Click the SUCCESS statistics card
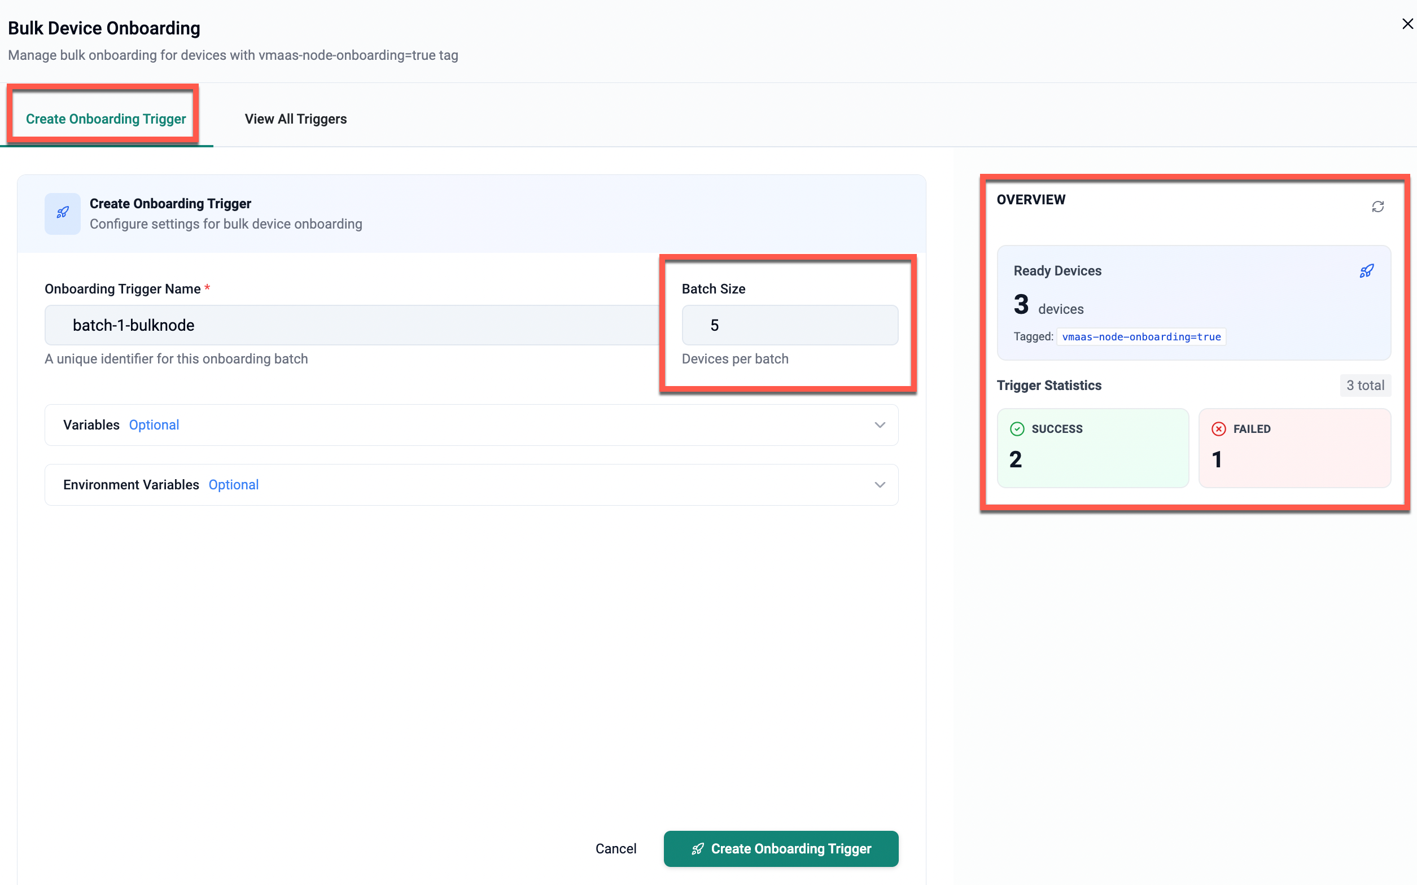This screenshot has height=885, width=1417. [1093, 449]
